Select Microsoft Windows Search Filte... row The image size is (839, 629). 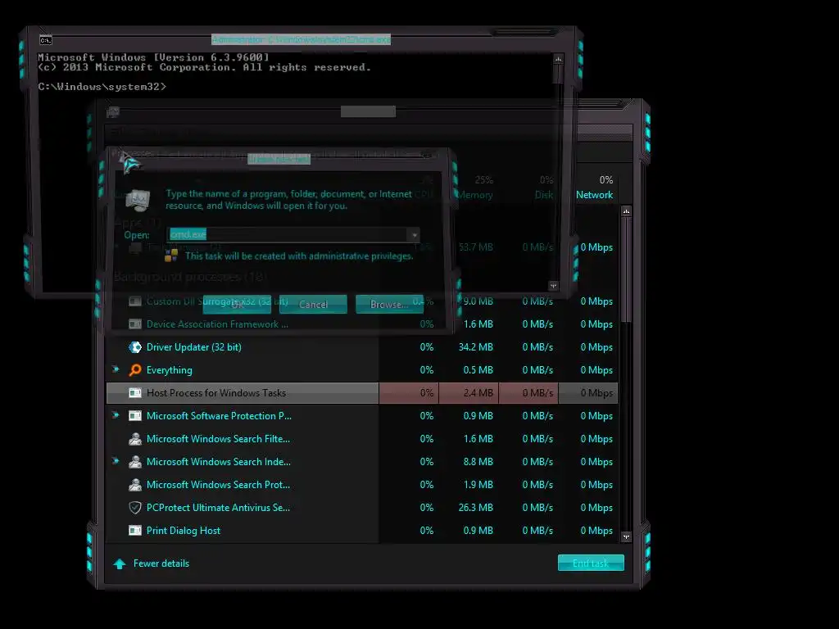pos(362,439)
